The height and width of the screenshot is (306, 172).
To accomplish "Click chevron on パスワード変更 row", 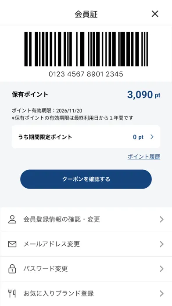I will click(x=161, y=269).
